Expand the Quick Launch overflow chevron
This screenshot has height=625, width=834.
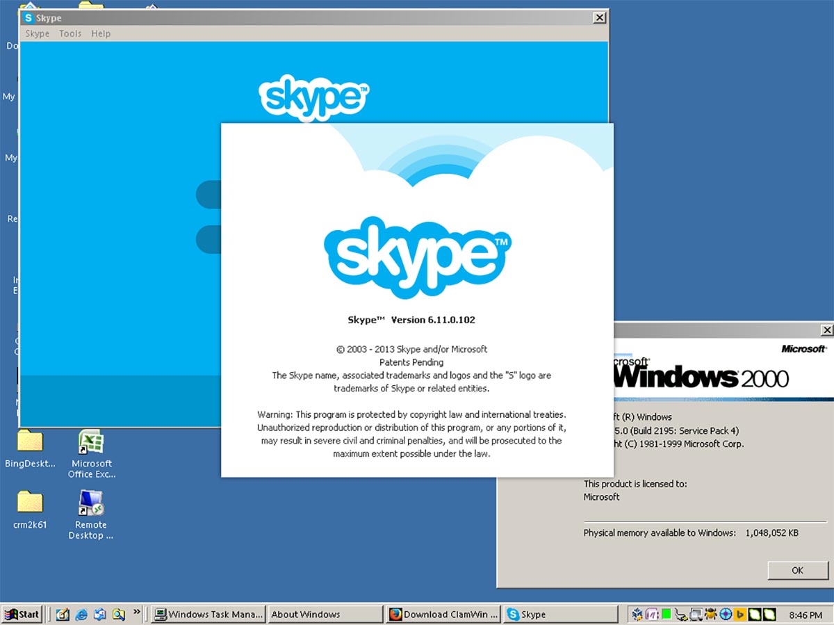(137, 612)
